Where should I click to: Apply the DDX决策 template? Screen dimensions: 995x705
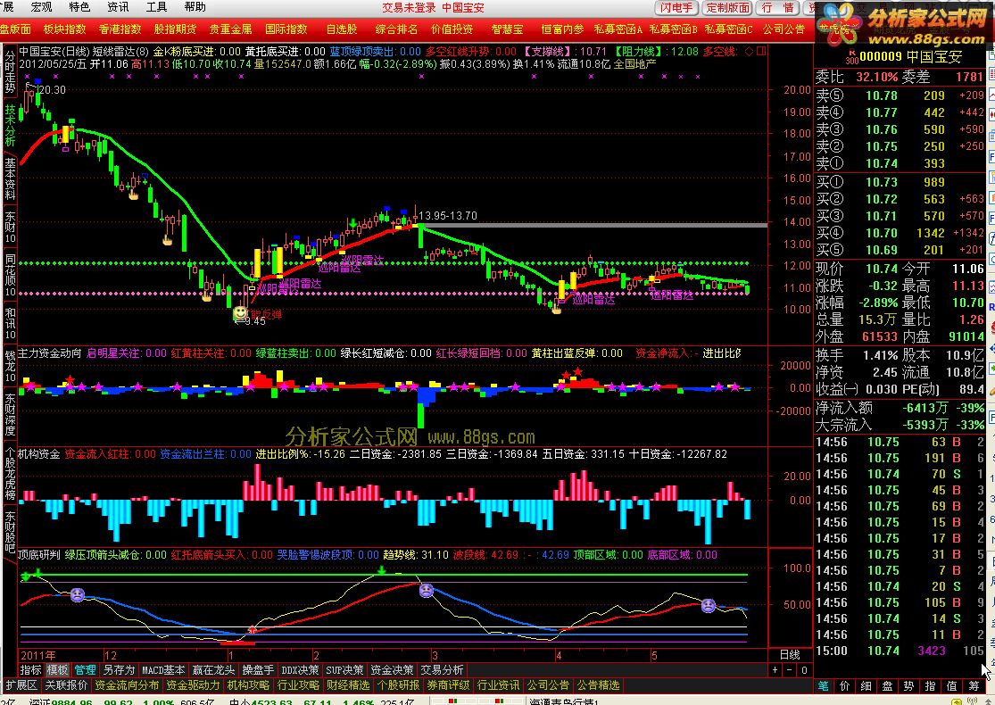300,670
